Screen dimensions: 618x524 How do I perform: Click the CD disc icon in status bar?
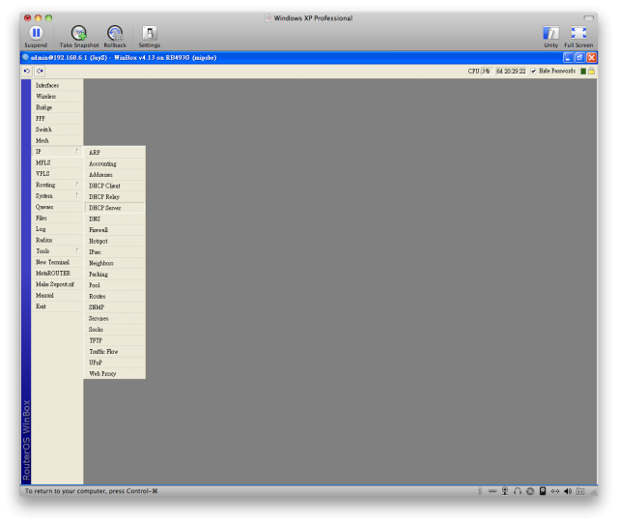tap(530, 491)
